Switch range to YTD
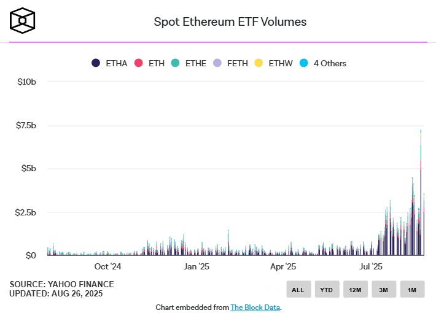This screenshot has width=436, height=313. 327,289
